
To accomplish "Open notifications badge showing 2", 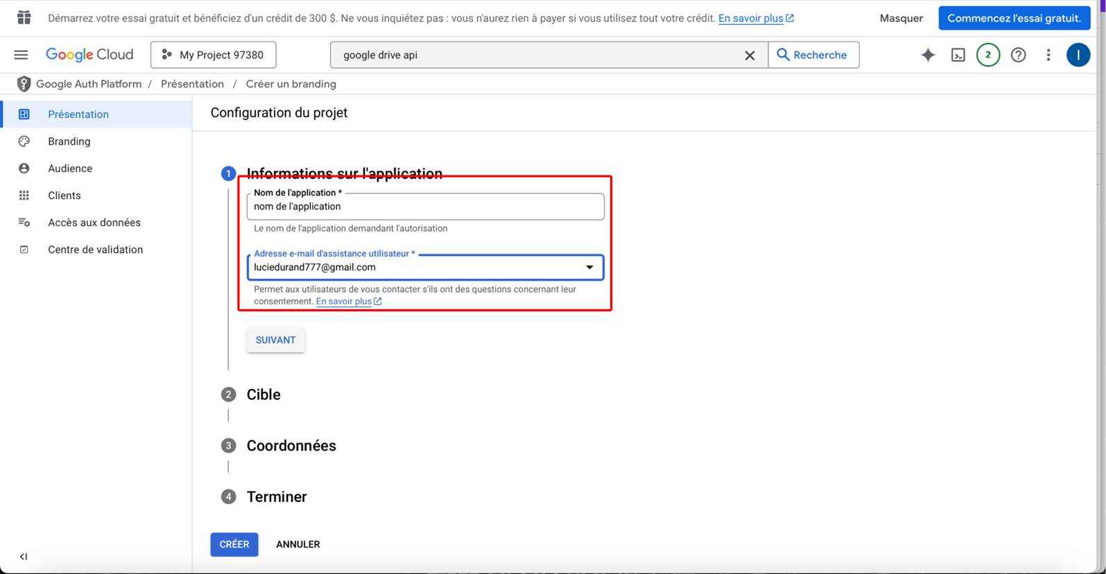I will 987,55.
